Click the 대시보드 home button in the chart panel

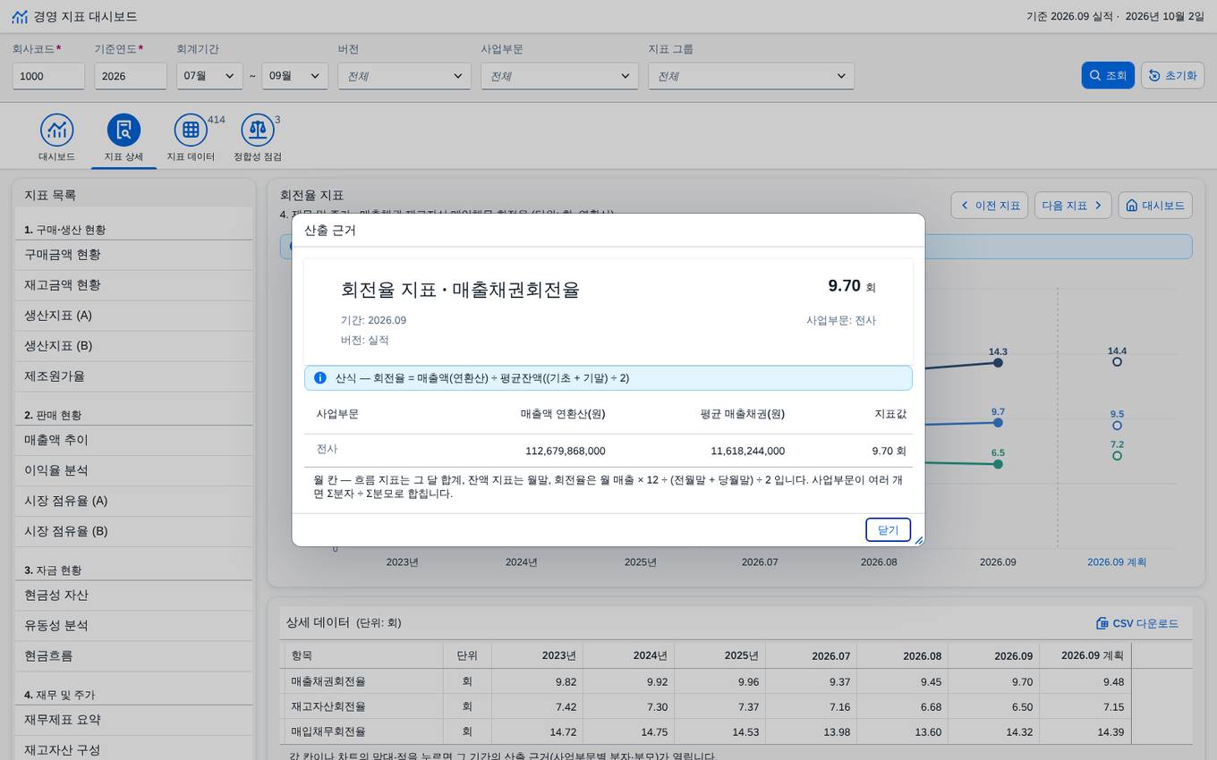pos(1155,206)
